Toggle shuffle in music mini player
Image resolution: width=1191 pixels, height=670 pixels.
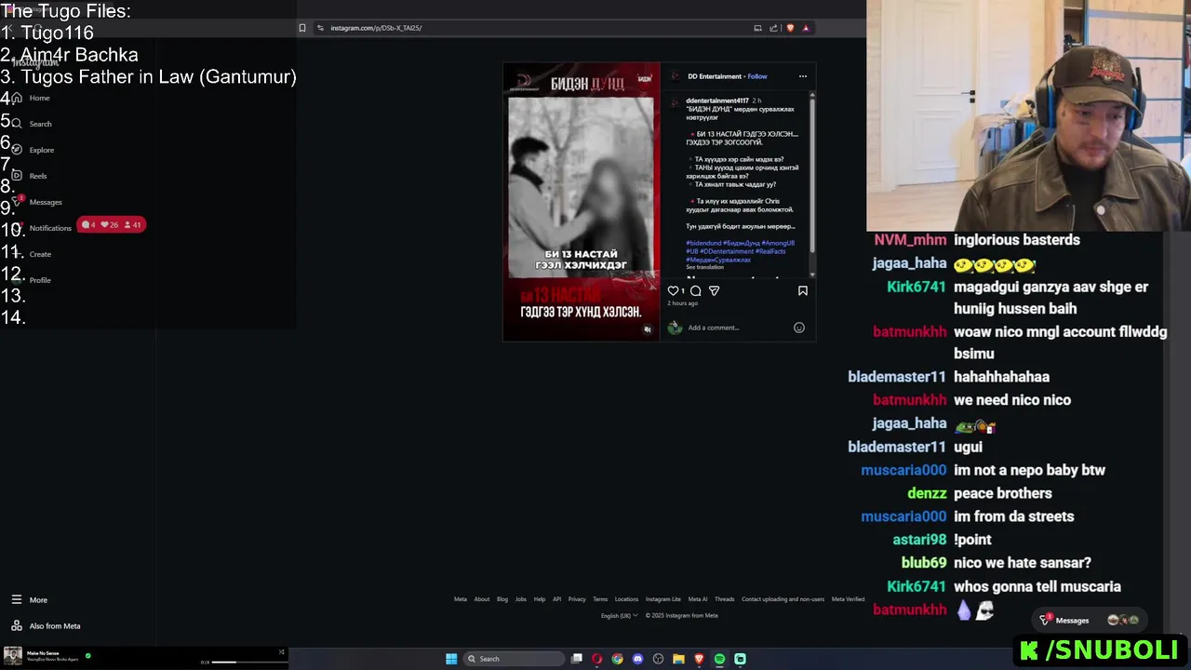281,651
